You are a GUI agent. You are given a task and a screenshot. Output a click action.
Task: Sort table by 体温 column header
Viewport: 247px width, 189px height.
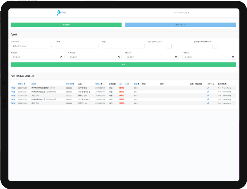point(136,83)
